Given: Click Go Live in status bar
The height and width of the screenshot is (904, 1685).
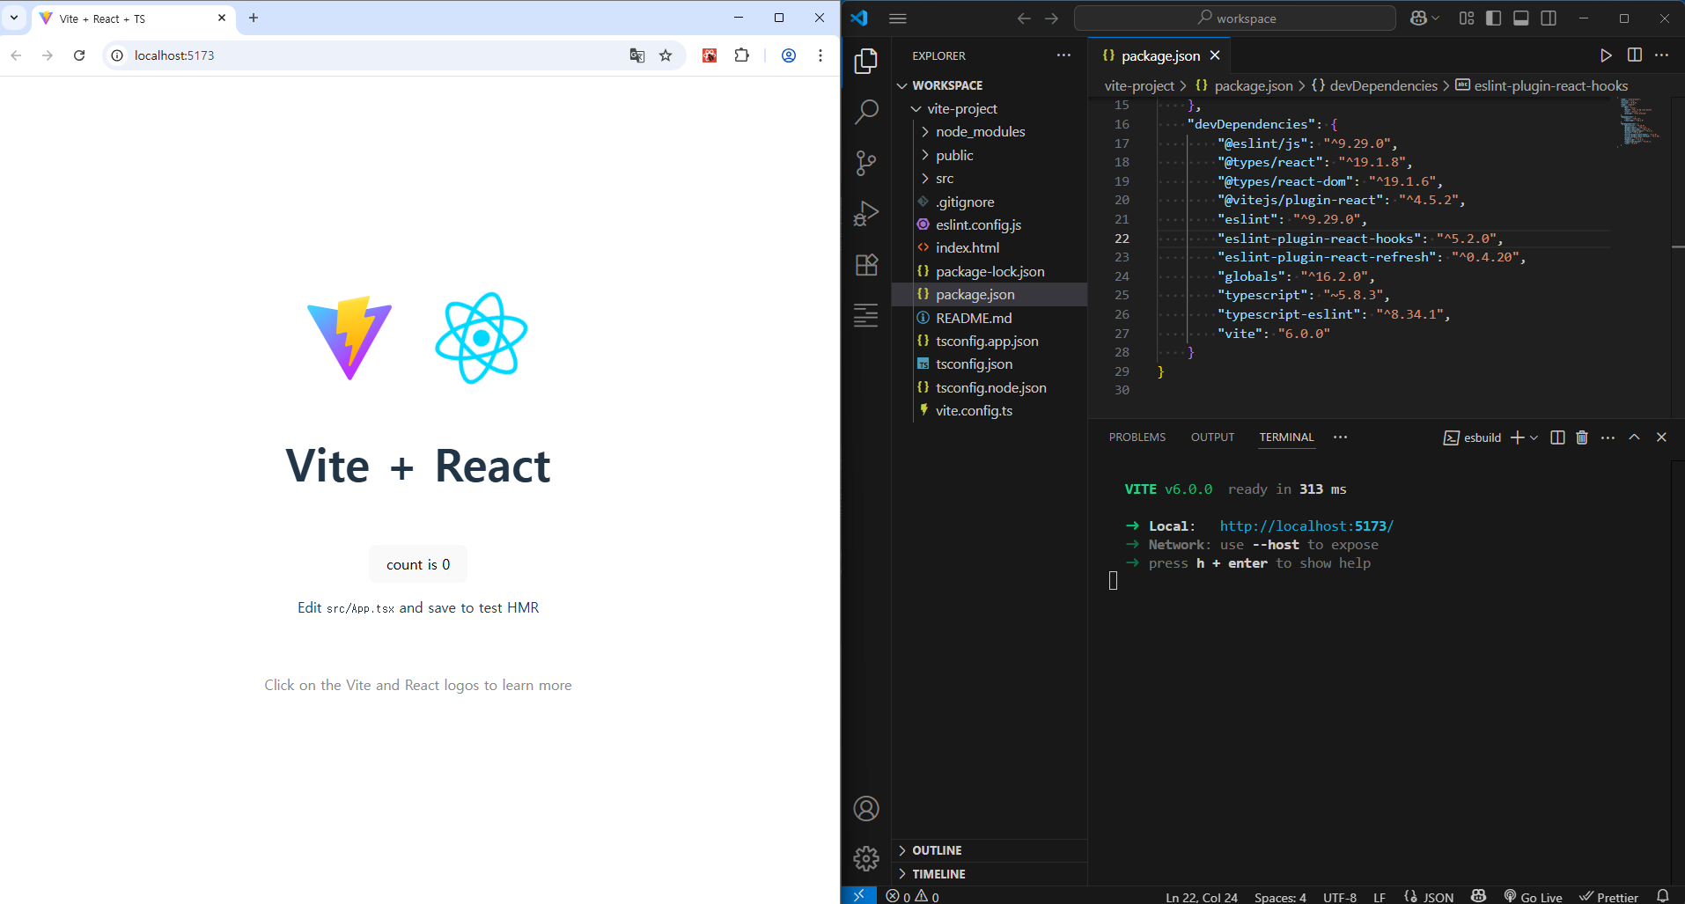Looking at the screenshot, I should (1533, 897).
